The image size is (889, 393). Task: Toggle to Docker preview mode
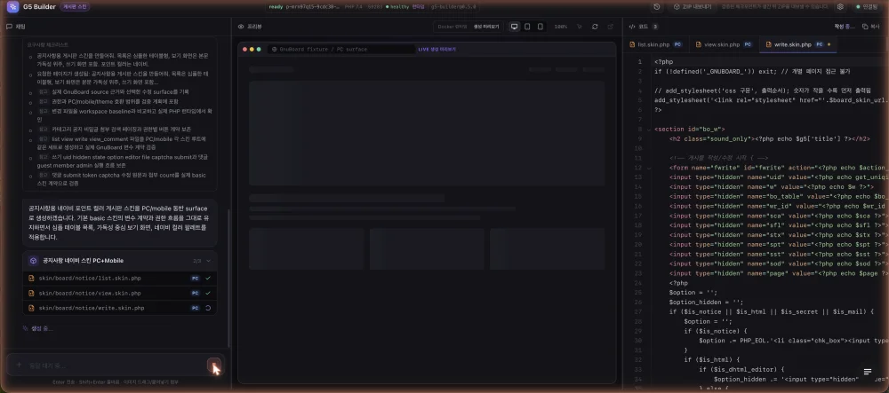tap(453, 27)
